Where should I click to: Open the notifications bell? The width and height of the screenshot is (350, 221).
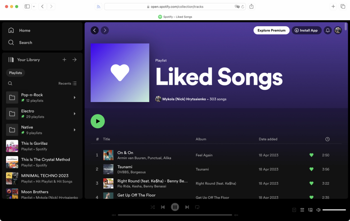click(x=328, y=30)
